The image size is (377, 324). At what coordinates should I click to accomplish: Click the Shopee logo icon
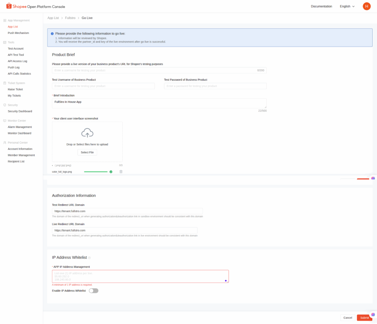coord(9,6)
